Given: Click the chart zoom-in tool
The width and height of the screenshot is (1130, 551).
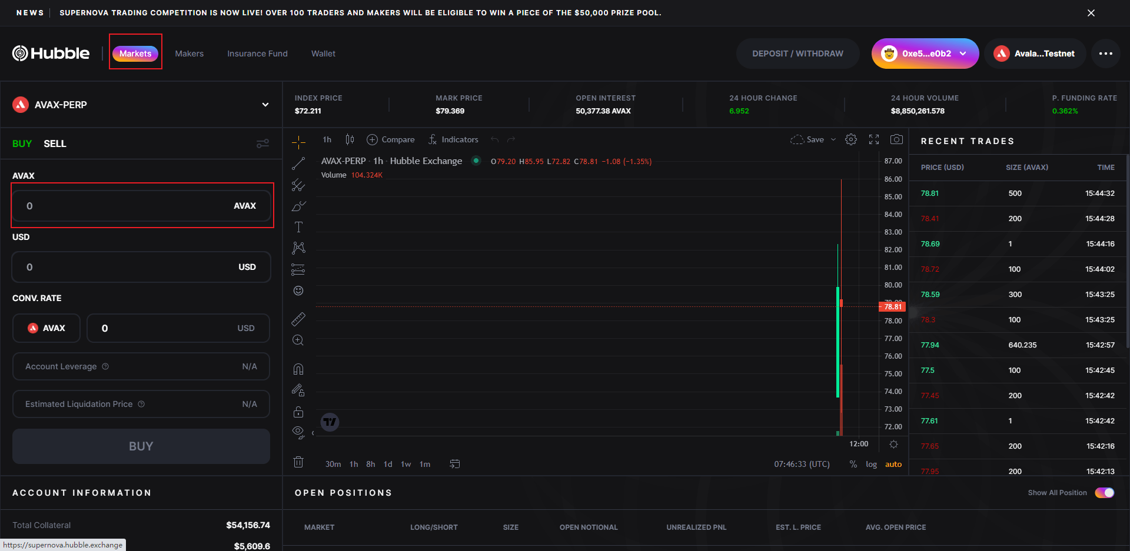Looking at the screenshot, I should coord(298,340).
